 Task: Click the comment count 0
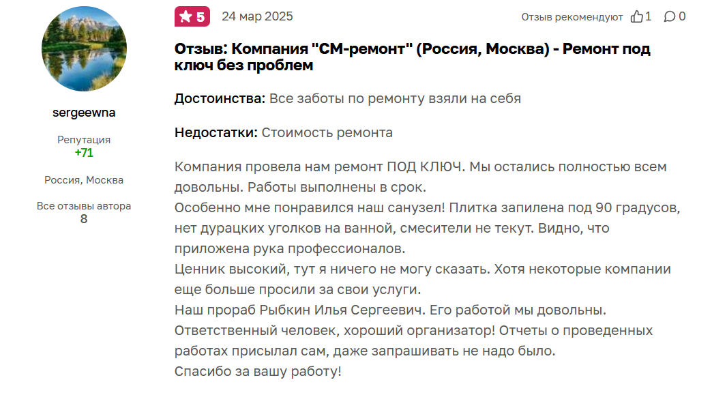(683, 16)
